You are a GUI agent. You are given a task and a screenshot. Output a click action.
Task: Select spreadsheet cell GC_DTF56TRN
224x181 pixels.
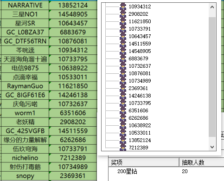tap(25, 41)
